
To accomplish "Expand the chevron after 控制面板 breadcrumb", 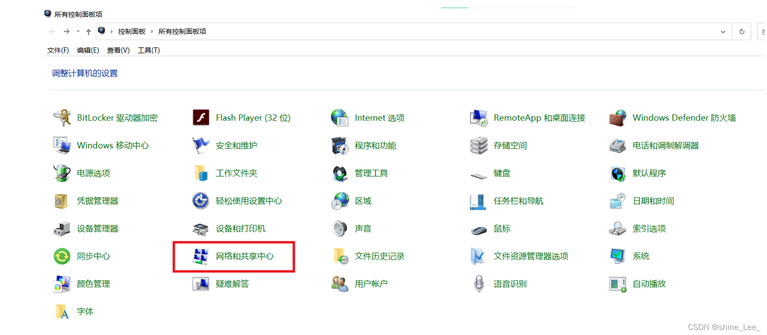I will click(x=152, y=32).
